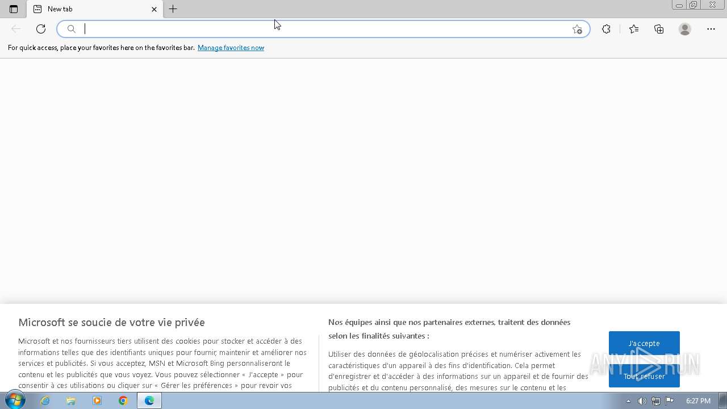727x409 pixels.
Task: Open the volume speaker icon
Action: pyautogui.click(x=642, y=401)
